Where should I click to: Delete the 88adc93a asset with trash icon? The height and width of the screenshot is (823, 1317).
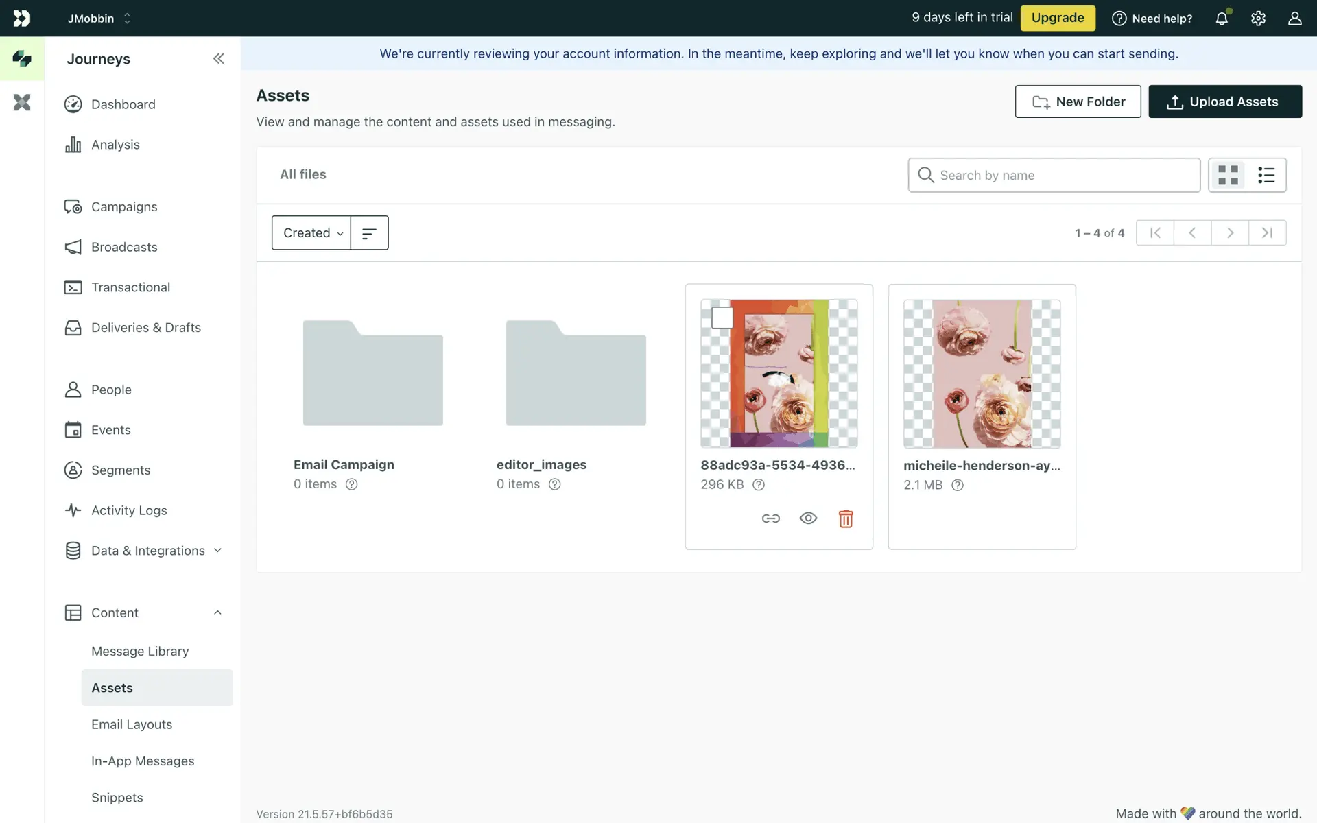coord(846,518)
